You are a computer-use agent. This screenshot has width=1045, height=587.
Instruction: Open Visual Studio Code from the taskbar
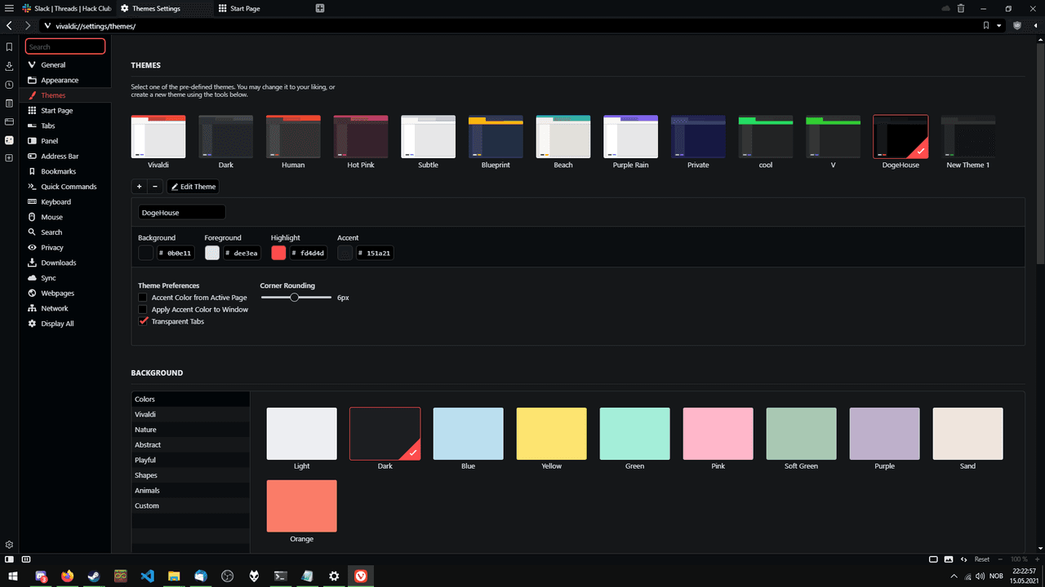point(147,576)
